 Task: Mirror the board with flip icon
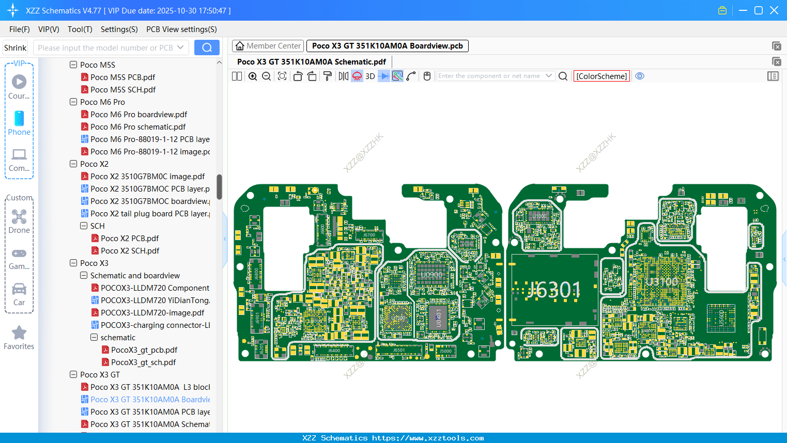pos(344,76)
